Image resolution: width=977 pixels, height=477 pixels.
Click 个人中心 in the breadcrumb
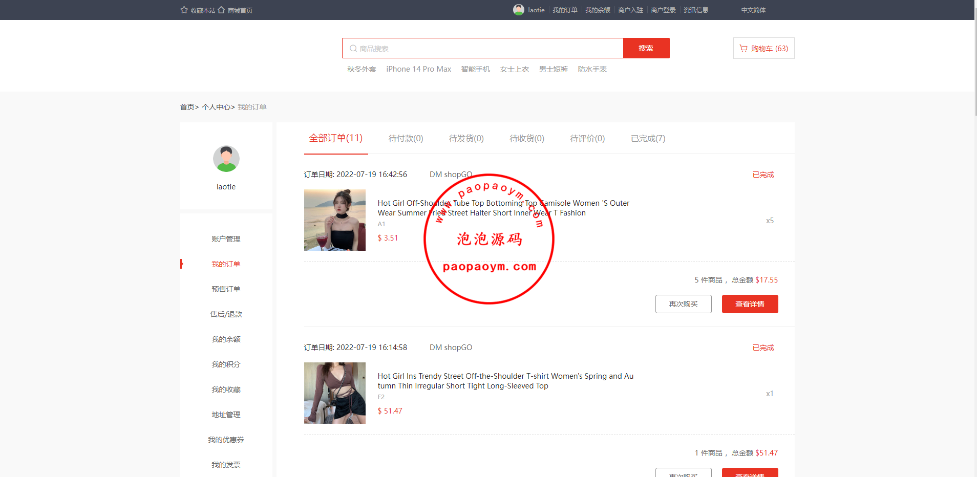pyautogui.click(x=216, y=107)
